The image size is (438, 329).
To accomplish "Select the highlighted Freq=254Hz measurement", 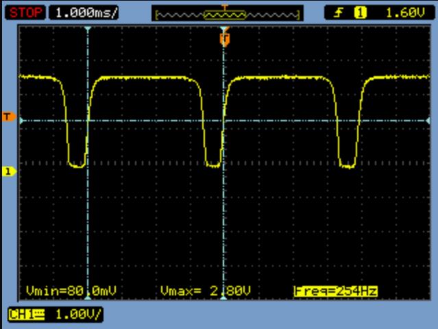I will (x=336, y=291).
